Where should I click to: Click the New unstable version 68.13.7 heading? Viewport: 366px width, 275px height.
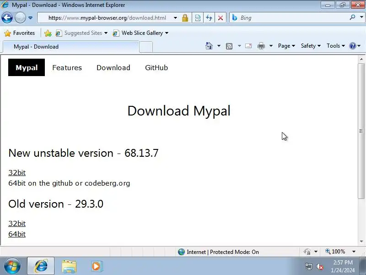83,153
